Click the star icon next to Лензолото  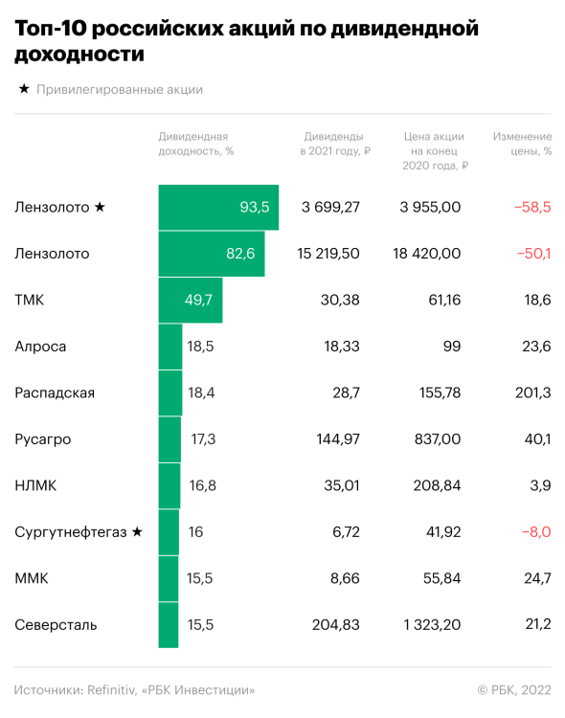point(100,207)
